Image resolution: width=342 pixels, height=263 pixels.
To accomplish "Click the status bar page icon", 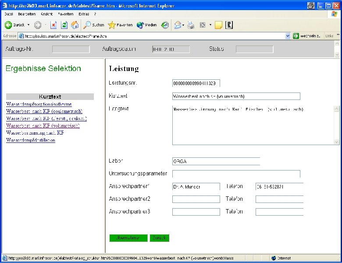I will [4, 258].
